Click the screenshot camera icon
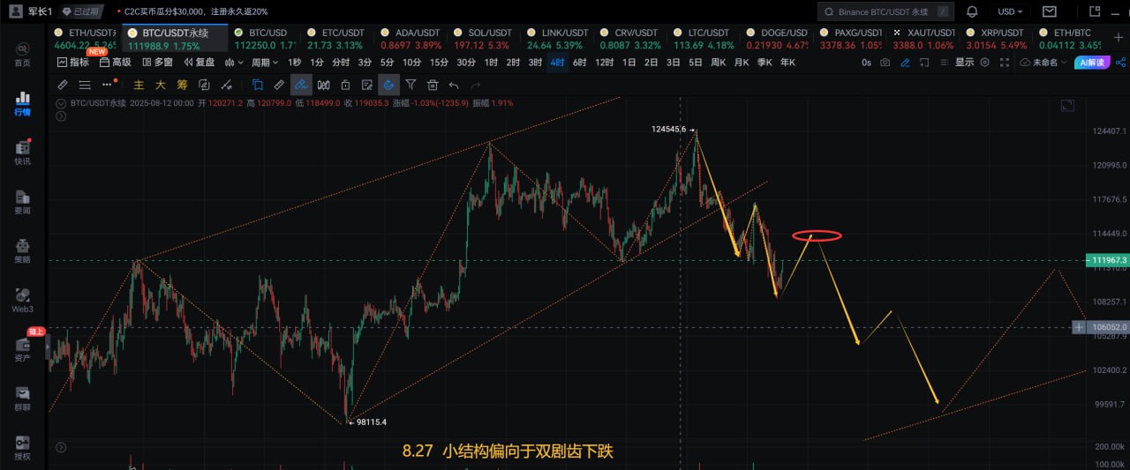This screenshot has height=470, width=1130. (885, 63)
